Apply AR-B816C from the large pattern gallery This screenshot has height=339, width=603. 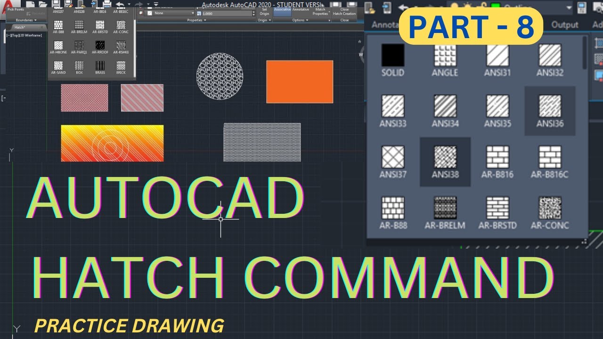coord(550,162)
